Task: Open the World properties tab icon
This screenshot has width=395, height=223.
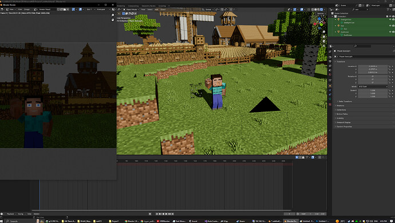Action: [330, 74]
